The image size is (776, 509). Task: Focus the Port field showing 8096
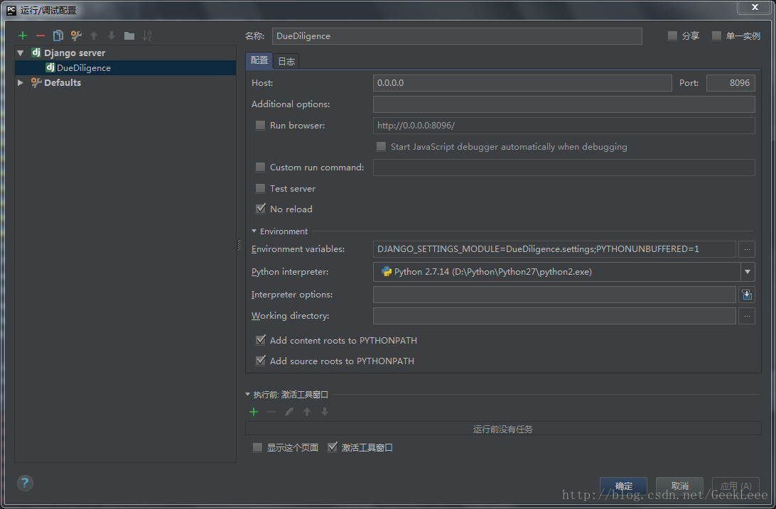point(731,83)
